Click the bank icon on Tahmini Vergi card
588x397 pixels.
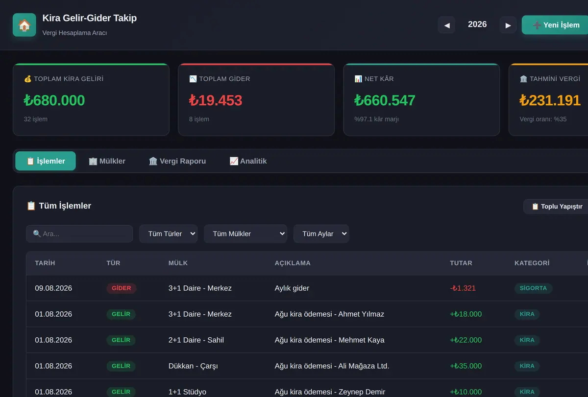[524, 79]
